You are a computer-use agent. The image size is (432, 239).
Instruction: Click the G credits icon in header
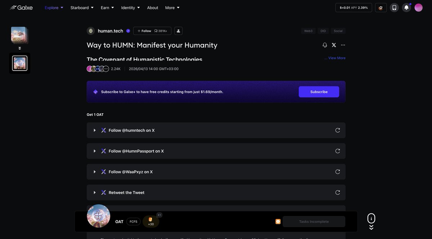381,8
